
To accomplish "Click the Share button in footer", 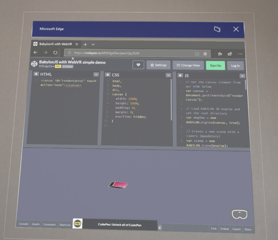I will 248,229.
